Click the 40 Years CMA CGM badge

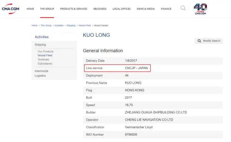tap(200, 9)
